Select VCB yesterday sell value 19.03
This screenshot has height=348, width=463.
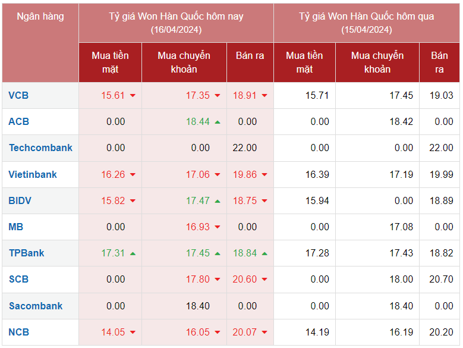pos(442,95)
